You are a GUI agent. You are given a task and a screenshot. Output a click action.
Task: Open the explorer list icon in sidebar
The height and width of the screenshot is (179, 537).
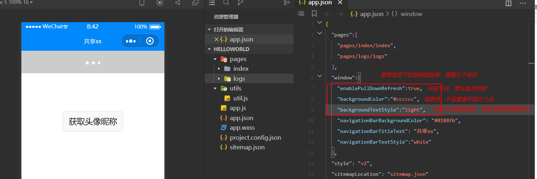tap(212, 3)
